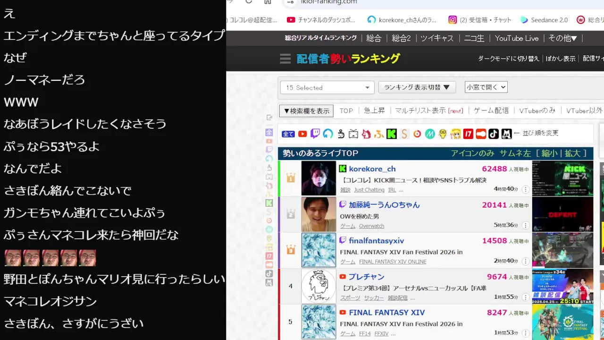Viewport: 604px width, 340px height.
Task: Open the hamburger menu beside the site logo
Action: [x=285, y=59]
